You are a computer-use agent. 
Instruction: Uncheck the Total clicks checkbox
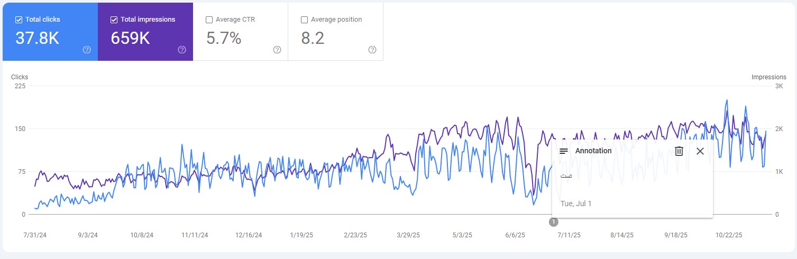19,20
